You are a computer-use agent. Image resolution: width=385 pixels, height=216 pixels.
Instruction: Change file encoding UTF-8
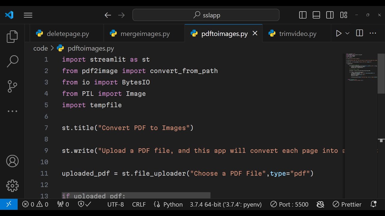(115, 204)
